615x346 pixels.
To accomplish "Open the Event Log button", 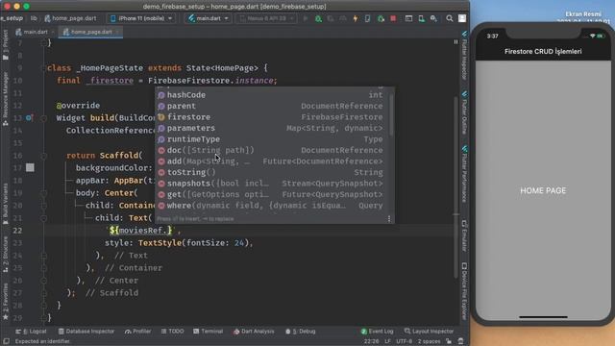I will (377, 332).
